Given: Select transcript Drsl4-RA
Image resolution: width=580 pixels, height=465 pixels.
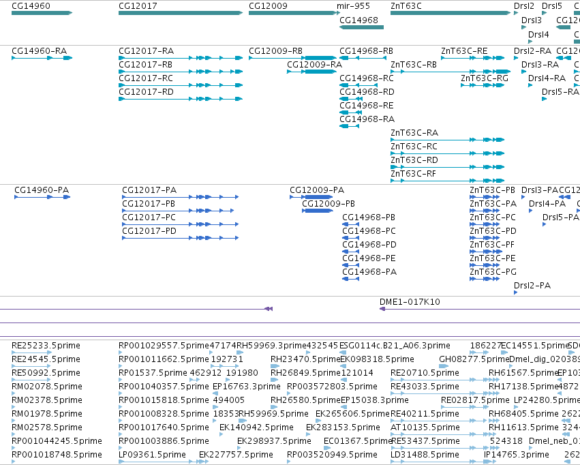Looking at the screenshot, I should click(x=547, y=78).
